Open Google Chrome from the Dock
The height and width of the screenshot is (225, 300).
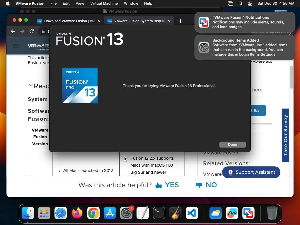tap(93, 213)
